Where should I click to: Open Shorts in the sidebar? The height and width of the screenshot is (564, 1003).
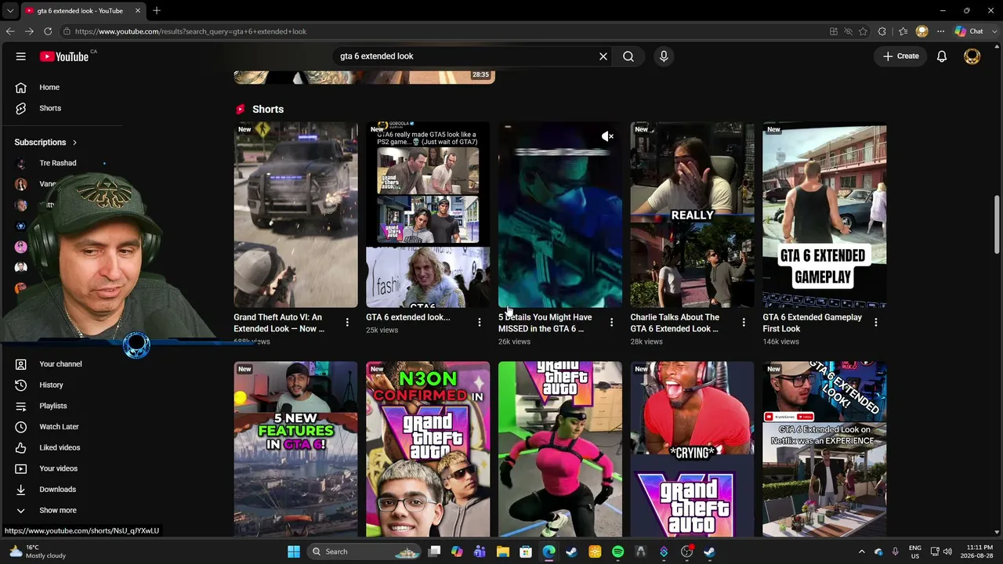pos(50,108)
